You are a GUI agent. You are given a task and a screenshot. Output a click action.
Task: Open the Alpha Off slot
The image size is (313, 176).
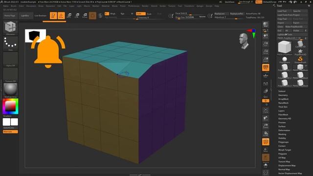(10, 59)
